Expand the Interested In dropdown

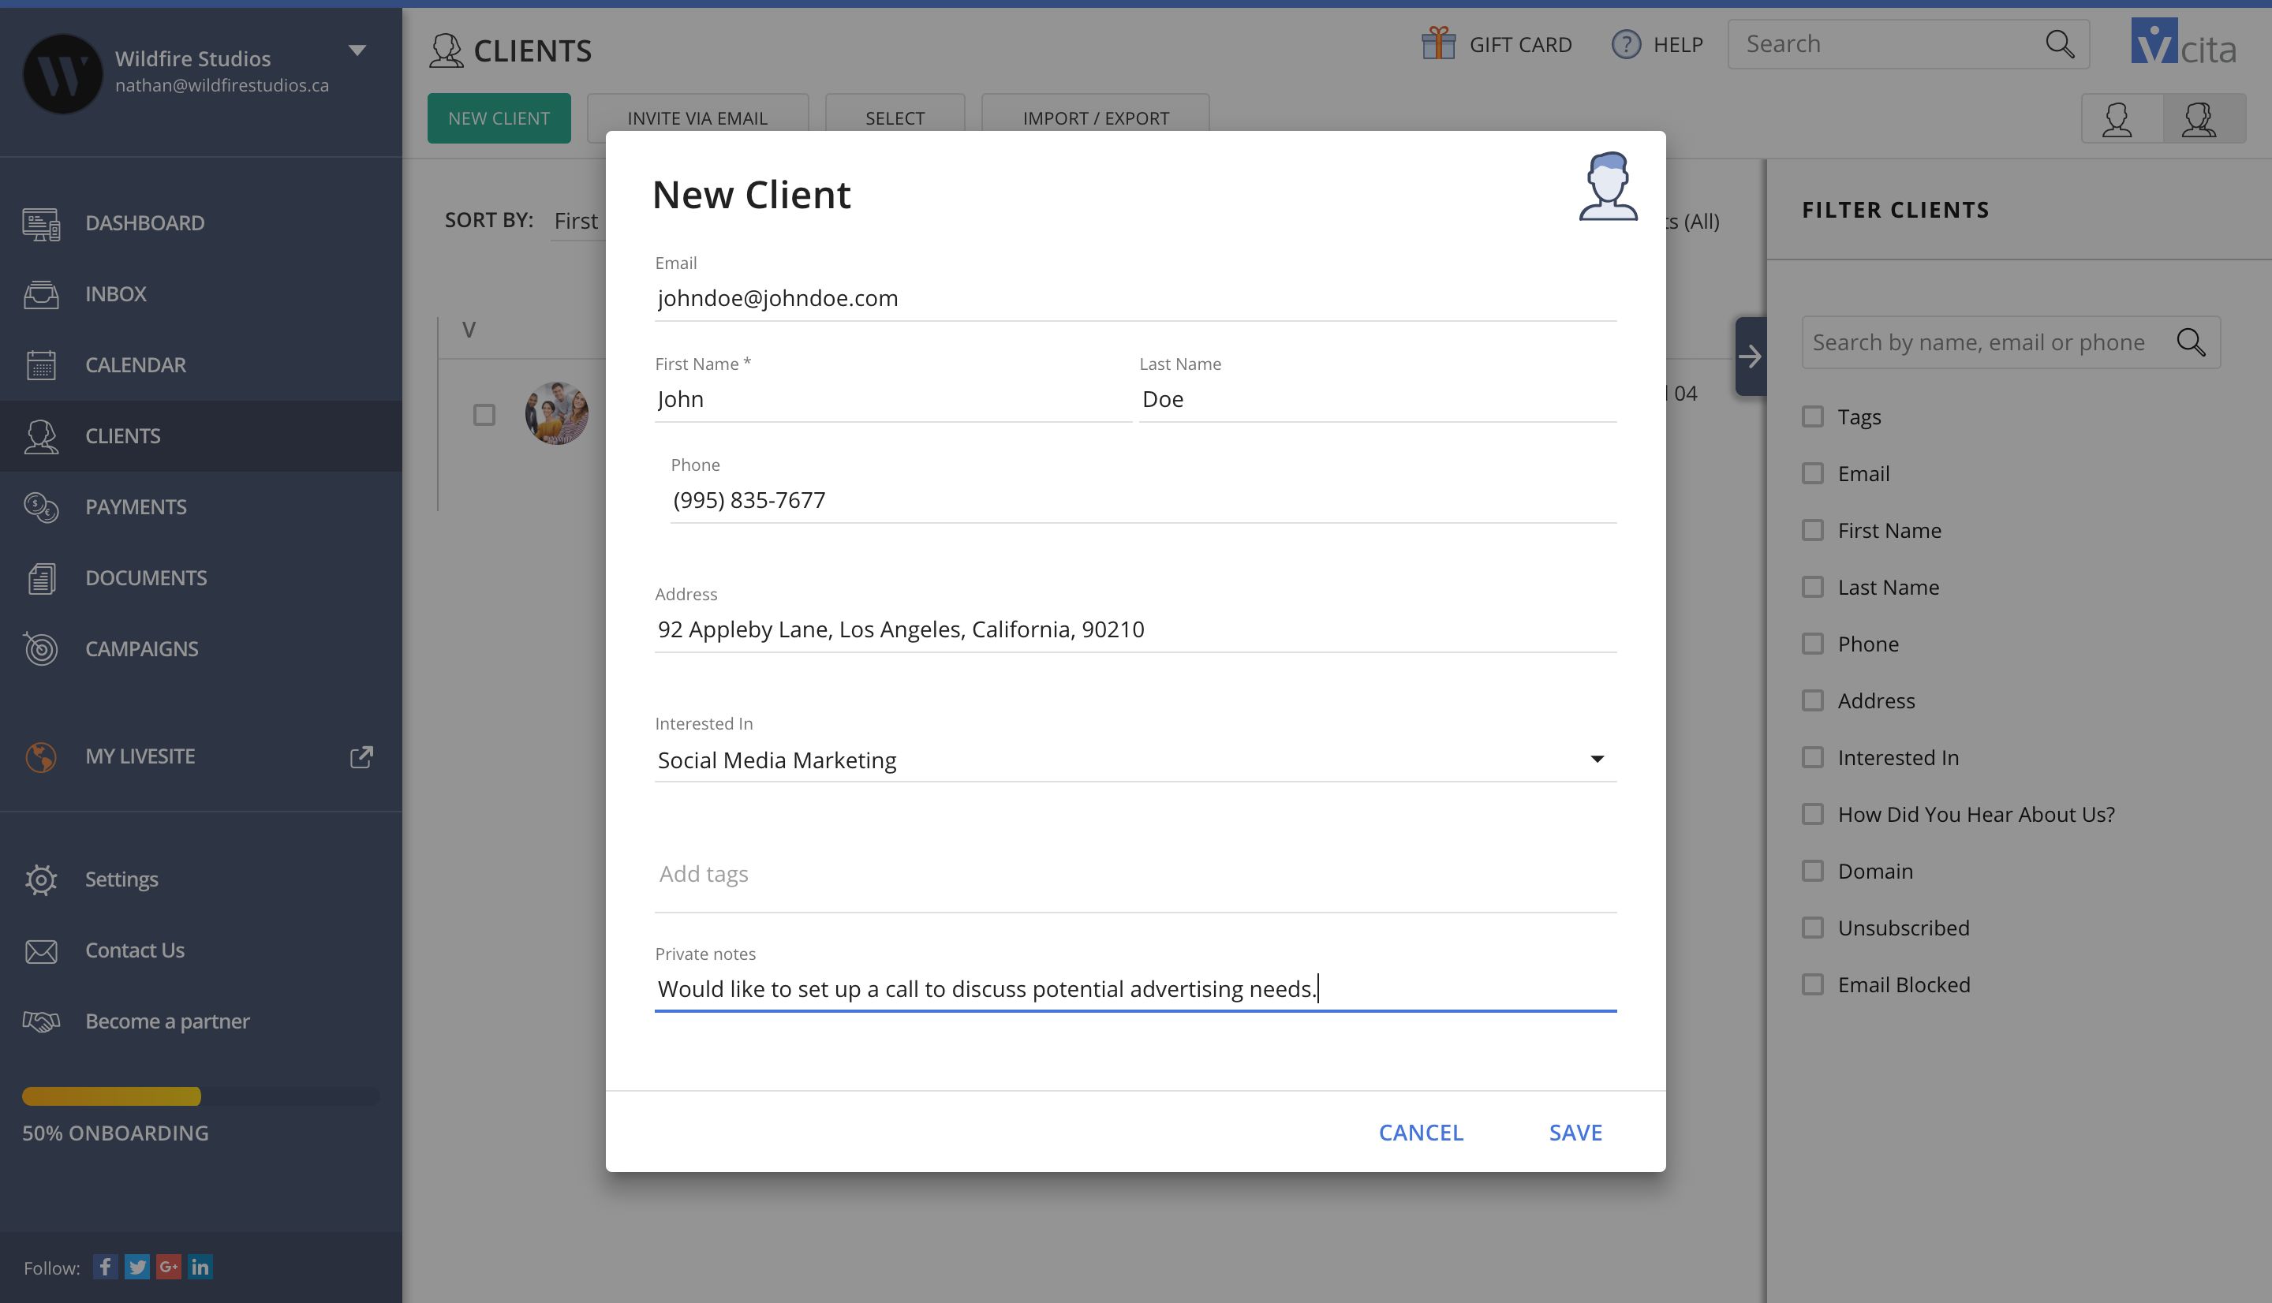[1597, 759]
